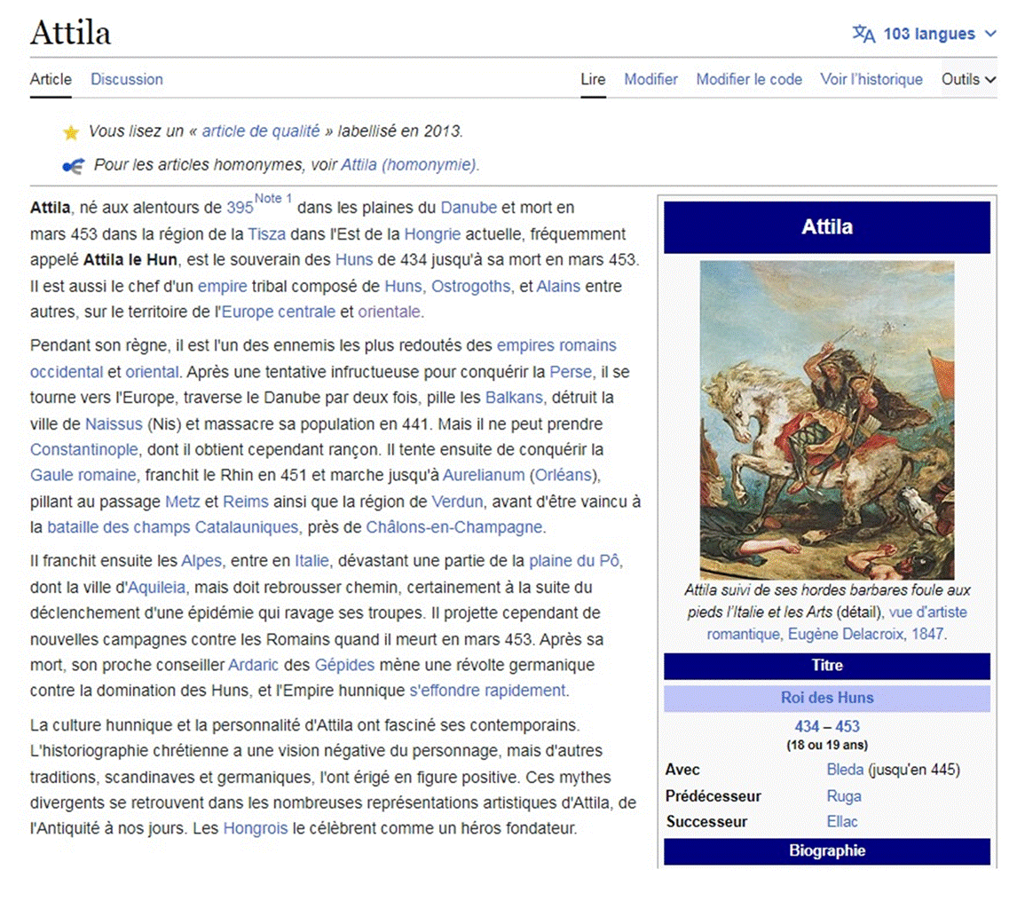Open the 395 year link

click(240, 208)
